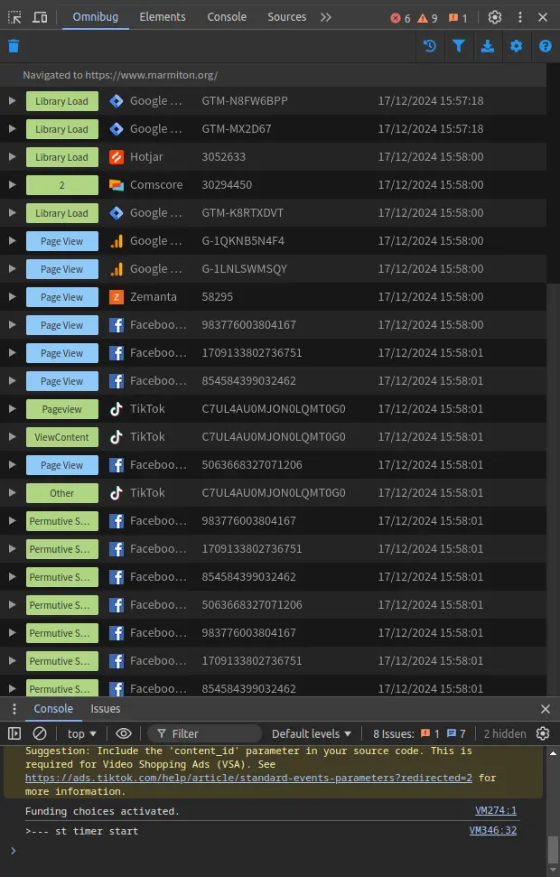Toggle the live expression eye icon

124,733
